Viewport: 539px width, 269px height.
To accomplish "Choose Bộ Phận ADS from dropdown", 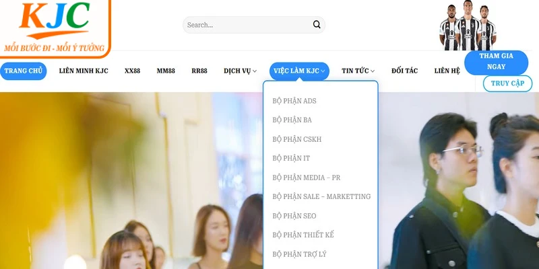I will [x=294, y=101].
